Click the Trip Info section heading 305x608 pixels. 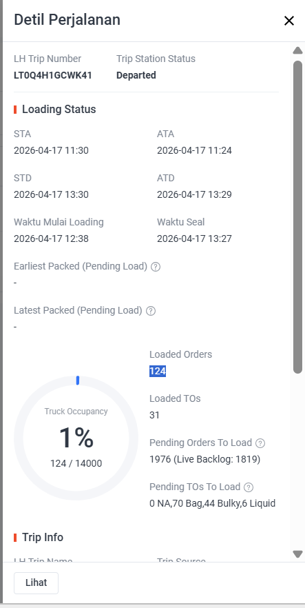click(43, 538)
